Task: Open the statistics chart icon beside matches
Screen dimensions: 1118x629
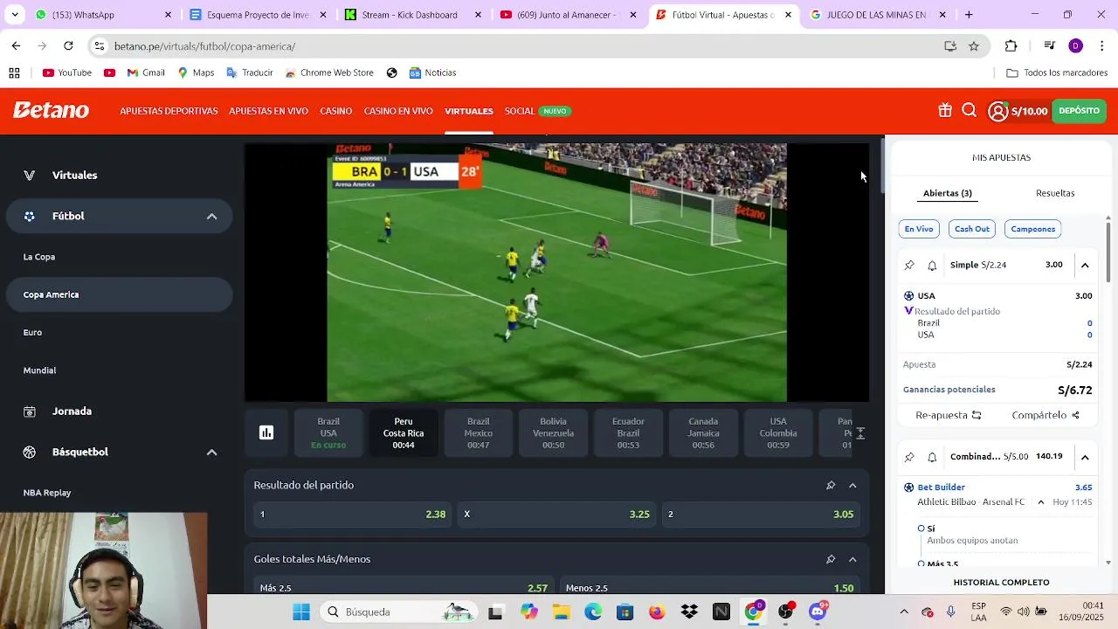Action: tap(266, 432)
